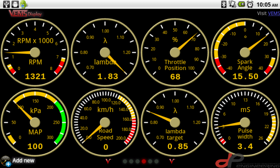
Task: Tap the Spark Angle gauge
Action: click(245, 52)
